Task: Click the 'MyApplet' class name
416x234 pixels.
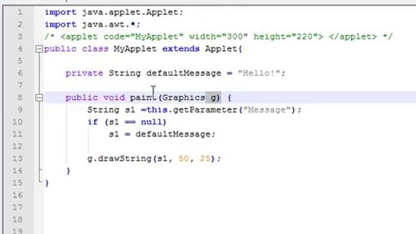Action: pos(135,49)
